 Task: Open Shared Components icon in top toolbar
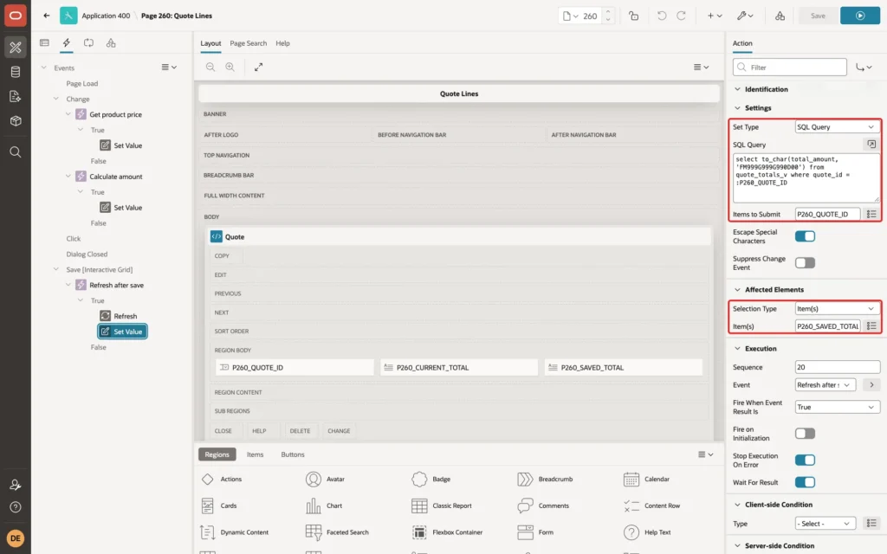[780, 16]
